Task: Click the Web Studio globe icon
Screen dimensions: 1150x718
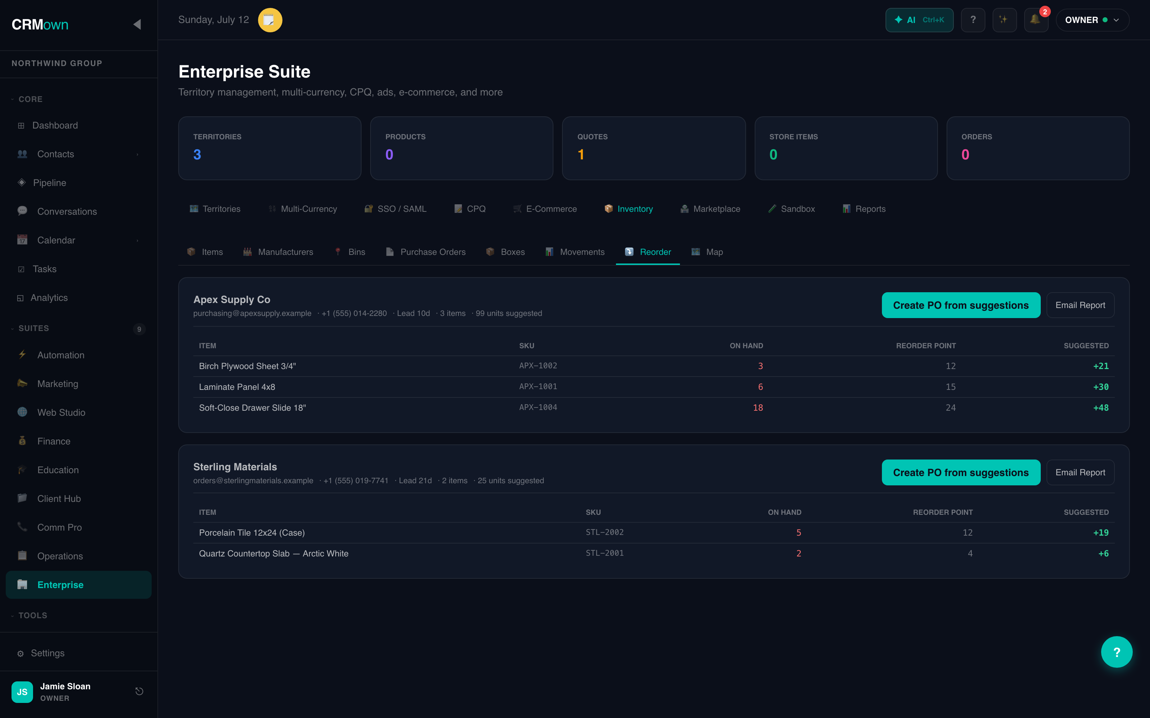Action: [x=22, y=412]
